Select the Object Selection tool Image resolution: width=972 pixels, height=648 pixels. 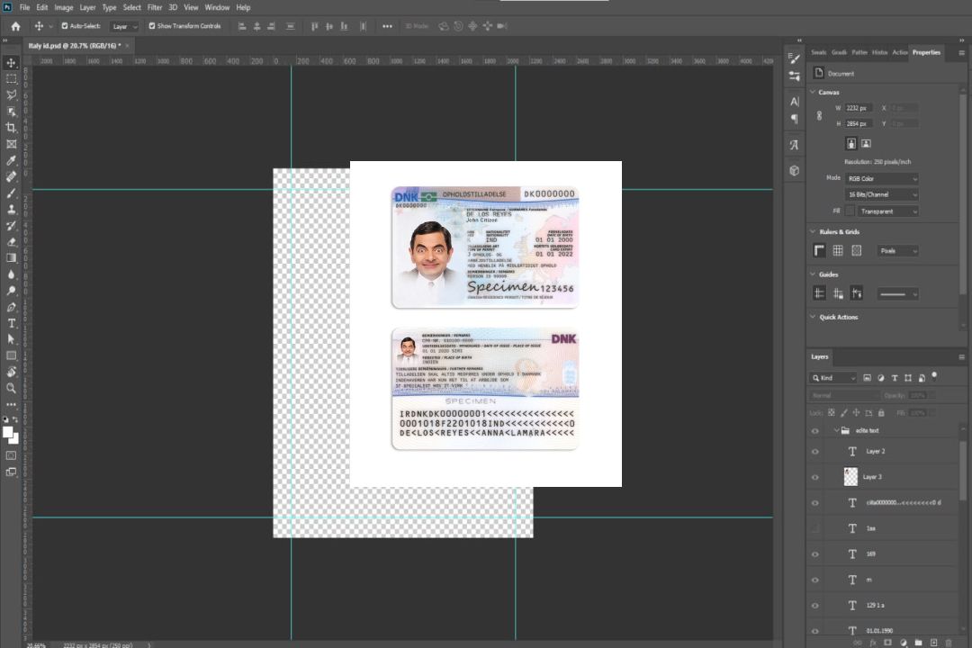coord(11,112)
